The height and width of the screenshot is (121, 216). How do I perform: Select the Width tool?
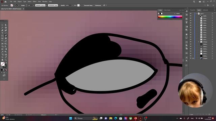[x=2, y=44]
